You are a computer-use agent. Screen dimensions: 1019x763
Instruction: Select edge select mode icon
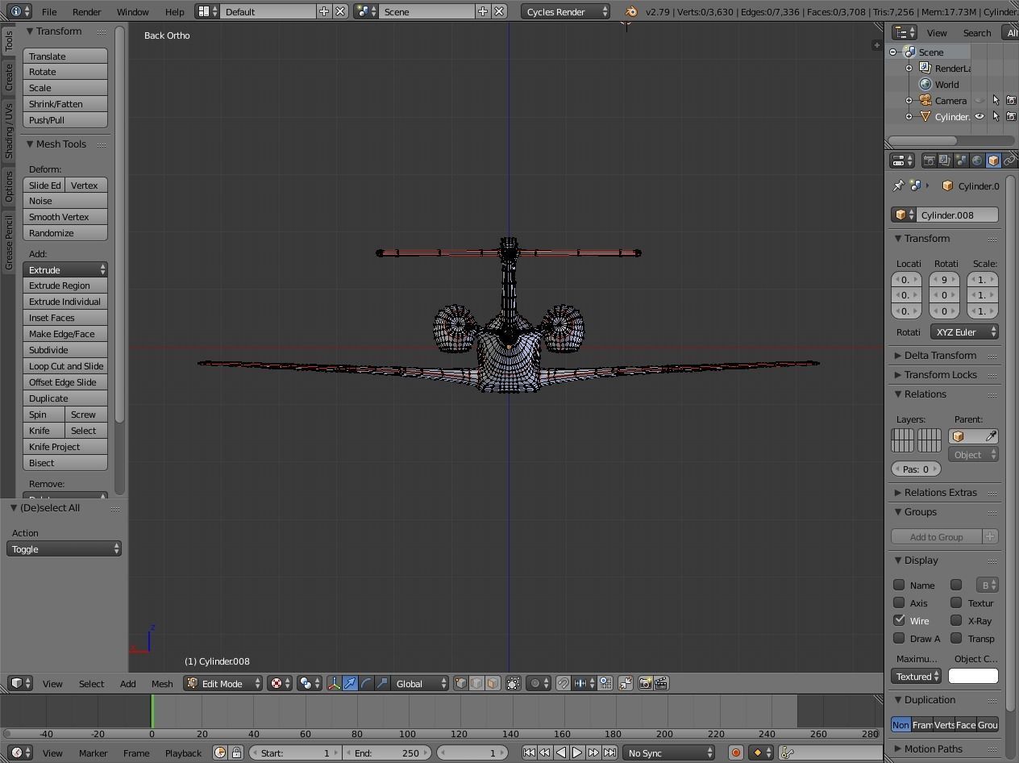click(x=476, y=683)
